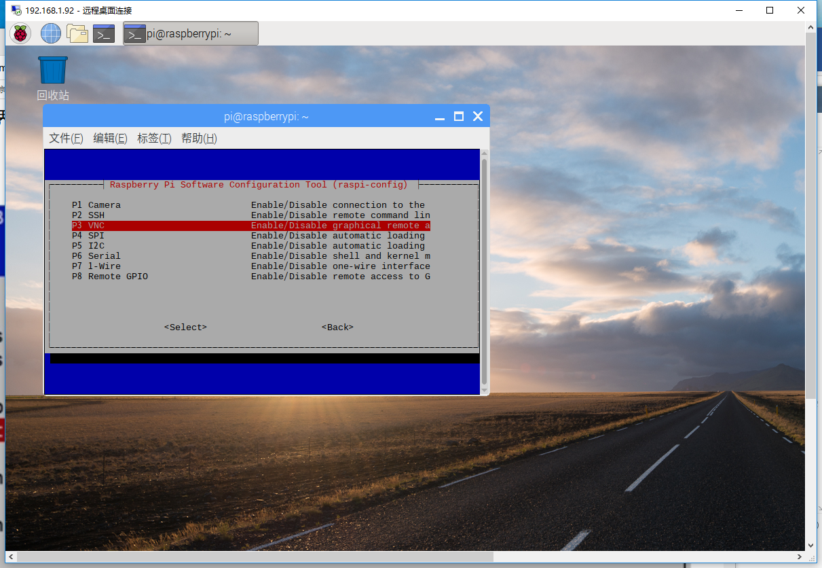Open the 编辑(E) menu
The width and height of the screenshot is (822, 568).
pyautogui.click(x=110, y=138)
